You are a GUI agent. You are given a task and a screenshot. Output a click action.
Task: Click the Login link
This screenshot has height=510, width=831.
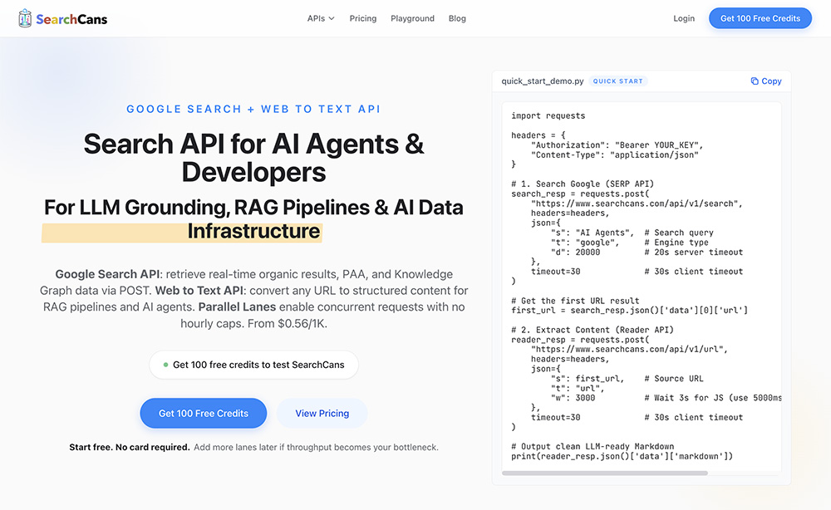coord(684,18)
